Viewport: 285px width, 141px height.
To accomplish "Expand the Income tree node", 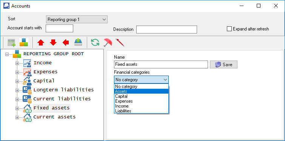I will pyautogui.click(x=17, y=63).
